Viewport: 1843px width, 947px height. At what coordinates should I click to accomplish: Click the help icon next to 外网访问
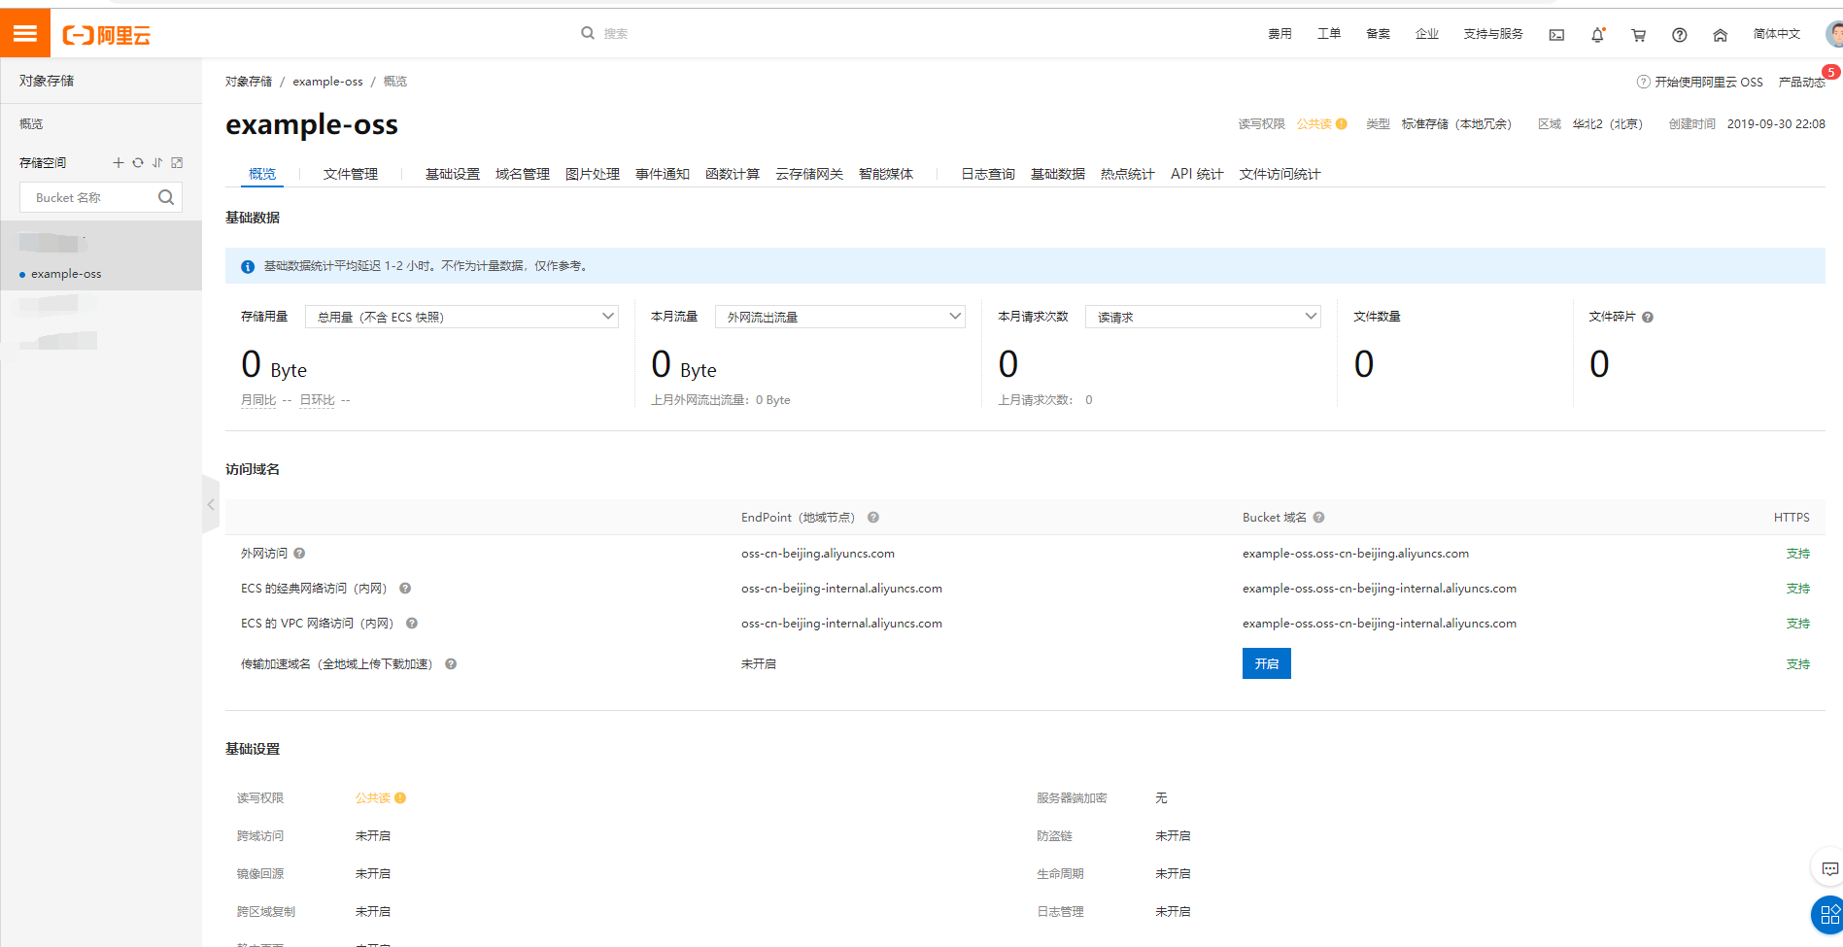[x=299, y=554]
